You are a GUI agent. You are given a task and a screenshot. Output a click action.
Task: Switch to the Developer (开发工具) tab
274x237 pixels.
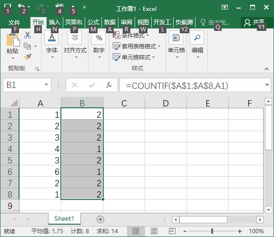(x=162, y=22)
